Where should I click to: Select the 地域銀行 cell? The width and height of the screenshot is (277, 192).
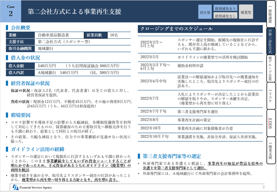click(x=83, y=49)
